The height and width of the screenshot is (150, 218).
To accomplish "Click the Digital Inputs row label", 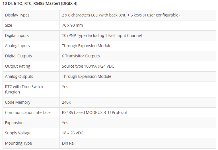I will coord(17,36).
